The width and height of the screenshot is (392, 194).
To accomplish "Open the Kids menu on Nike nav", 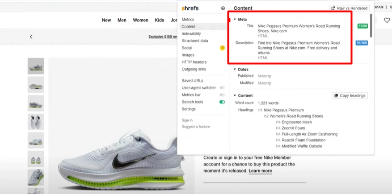I will 159,20.
